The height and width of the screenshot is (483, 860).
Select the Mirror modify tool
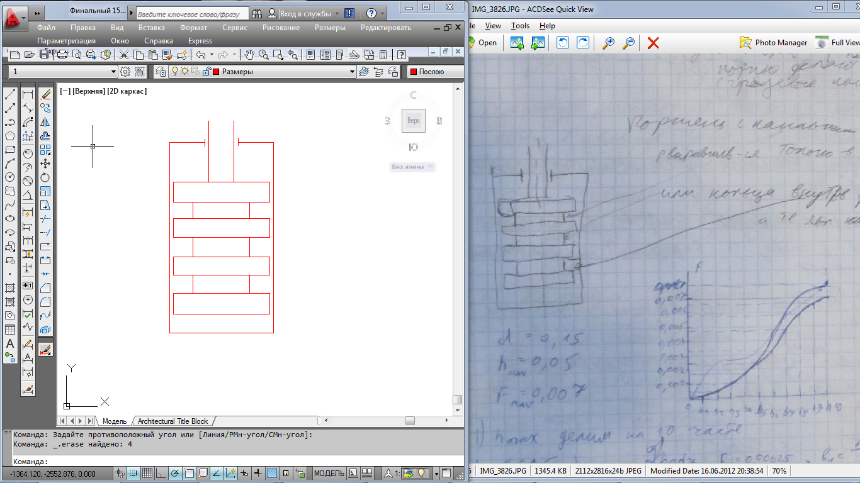point(45,123)
